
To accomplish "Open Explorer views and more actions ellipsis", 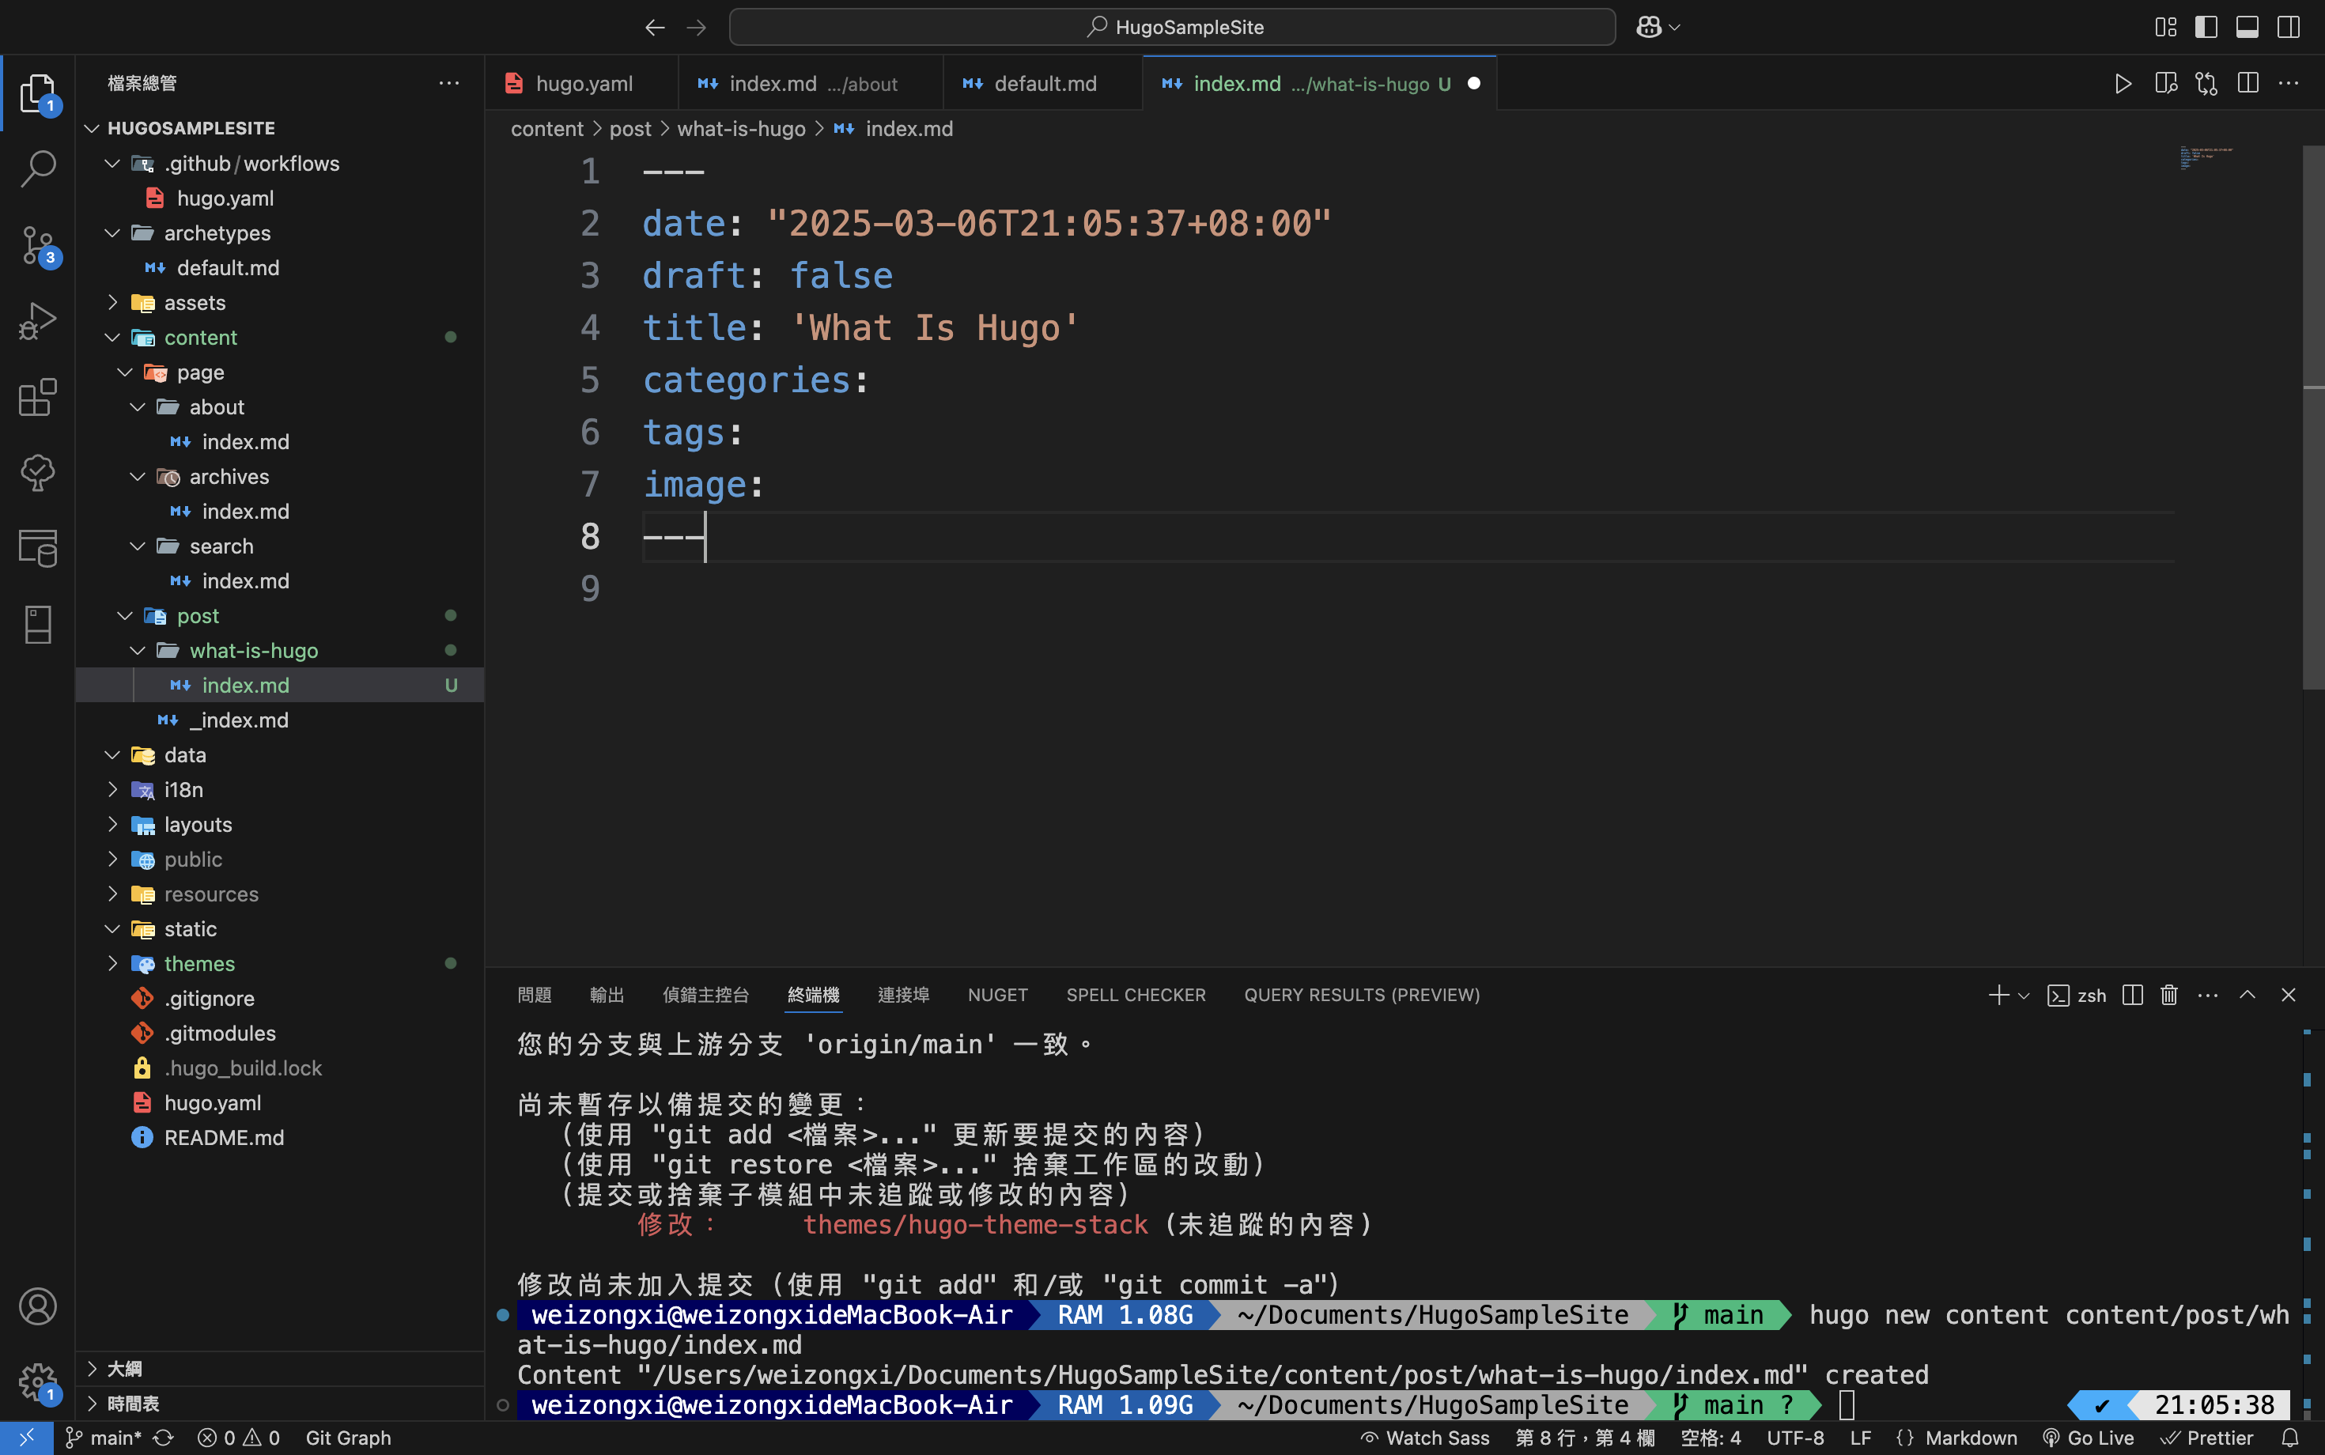I will [x=448, y=84].
